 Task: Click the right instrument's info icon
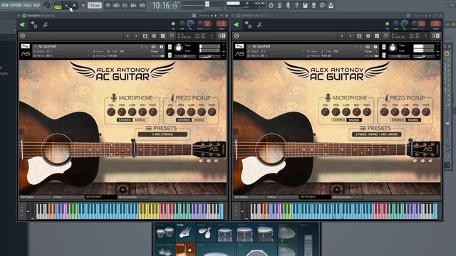(x=375, y=46)
